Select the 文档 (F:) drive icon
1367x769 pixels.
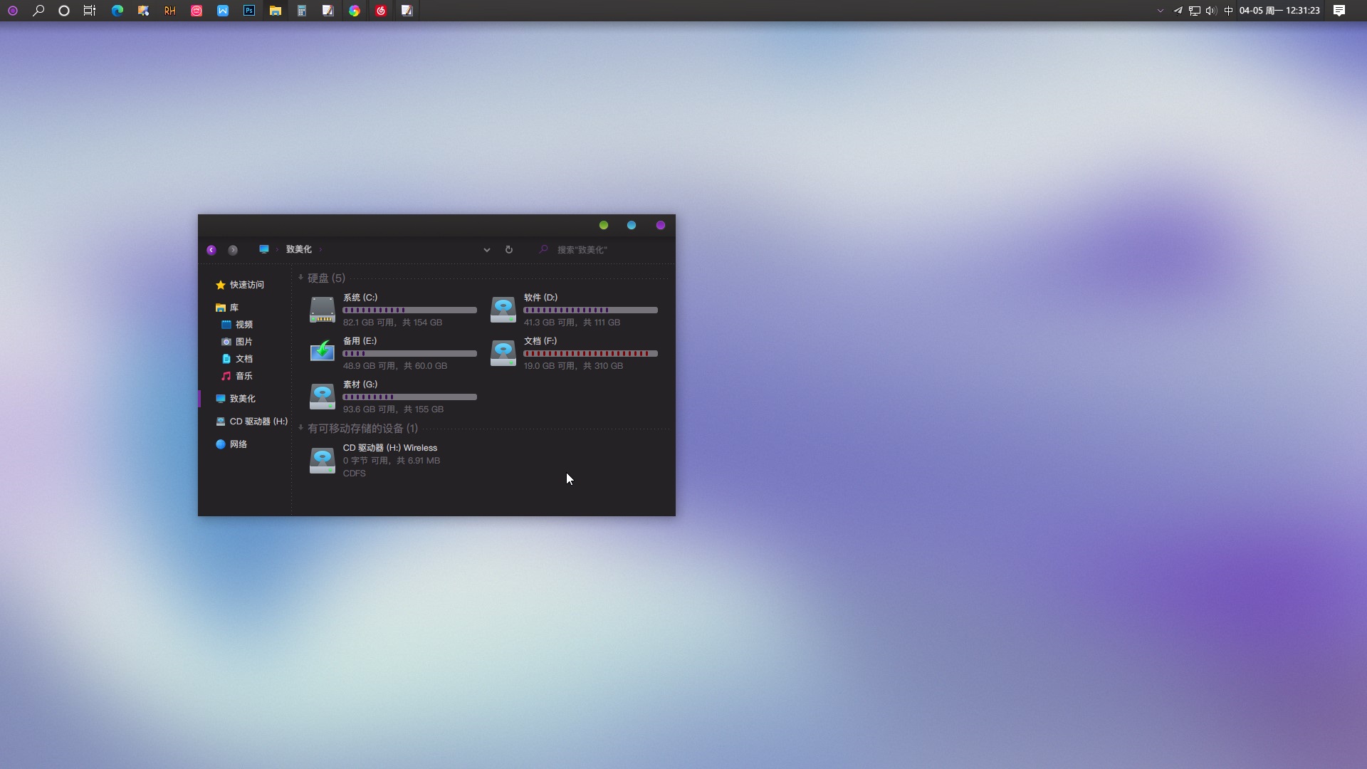tap(503, 353)
